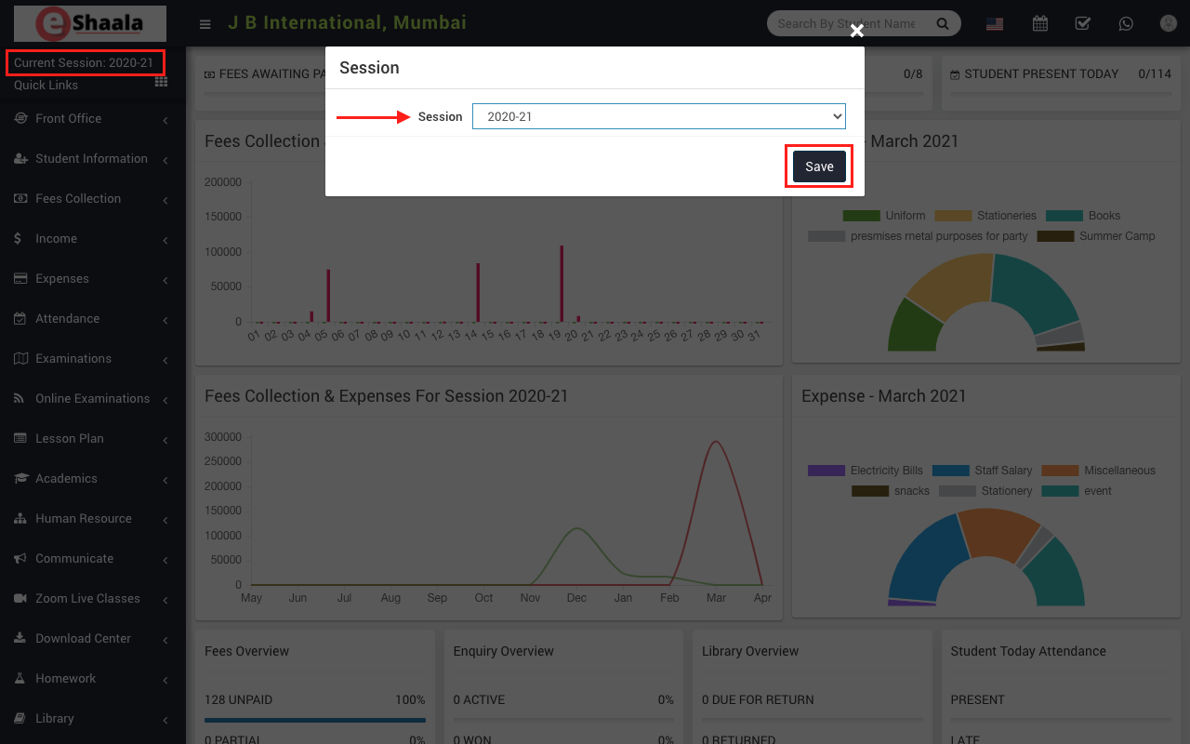Click the hamburger menu toggle icon
The width and height of the screenshot is (1190, 744).
coord(205,24)
